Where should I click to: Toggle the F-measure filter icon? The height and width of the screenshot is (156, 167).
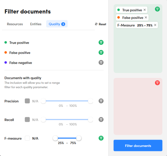(x=101, y=138)
